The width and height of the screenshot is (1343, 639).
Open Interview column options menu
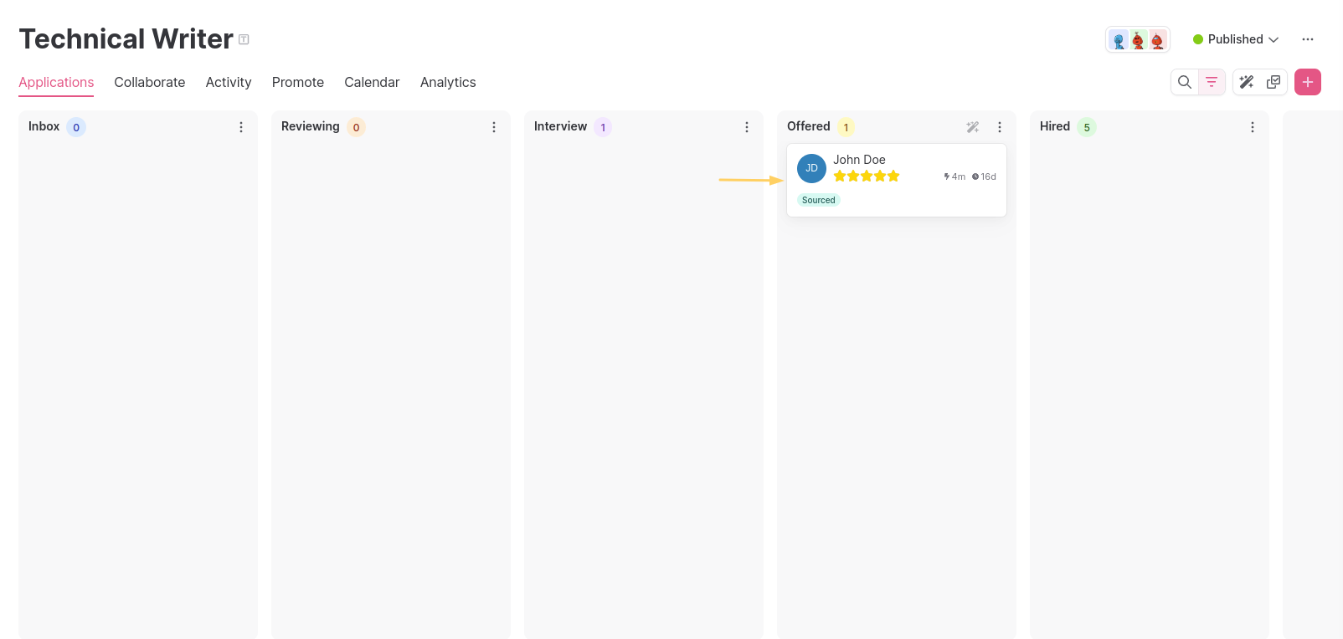click(x=747, y=127)
